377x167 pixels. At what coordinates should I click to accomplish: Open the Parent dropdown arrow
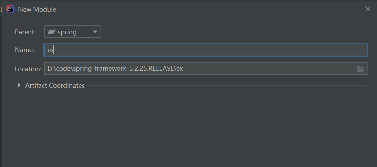click(95, 32)
